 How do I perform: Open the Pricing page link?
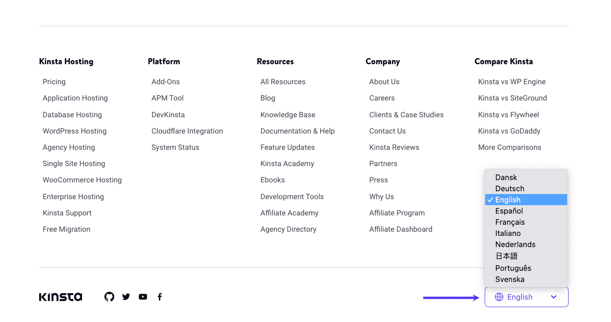(54, 81)
